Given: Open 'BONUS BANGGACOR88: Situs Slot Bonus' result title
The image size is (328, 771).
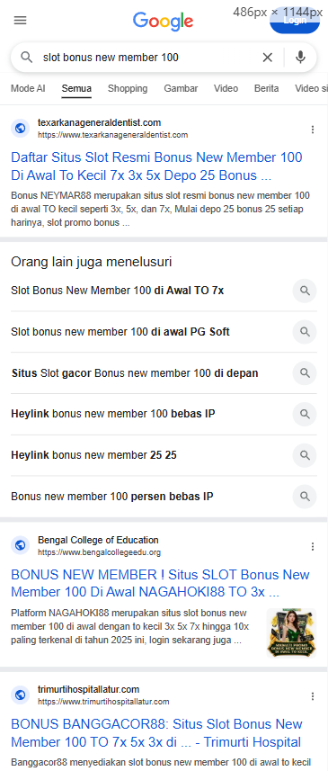Looking at the screenshot, I should 156,732.
